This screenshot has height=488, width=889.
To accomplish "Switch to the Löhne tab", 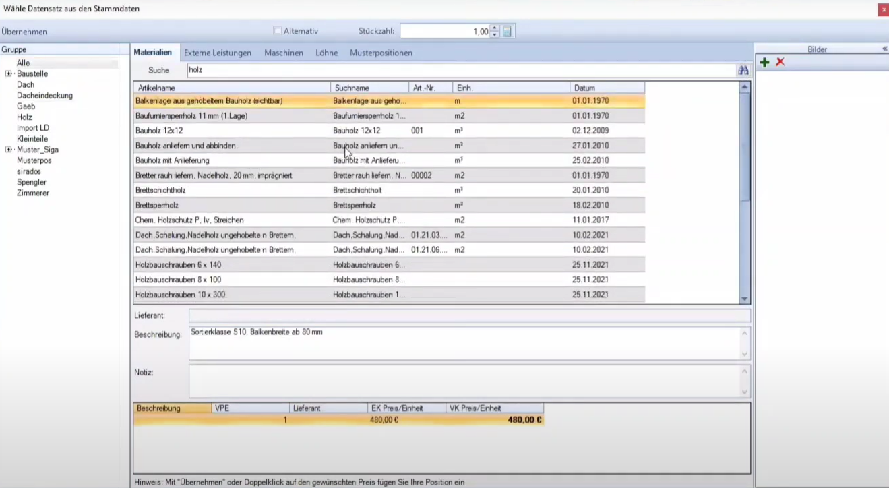I will click(x=327, y=53).
